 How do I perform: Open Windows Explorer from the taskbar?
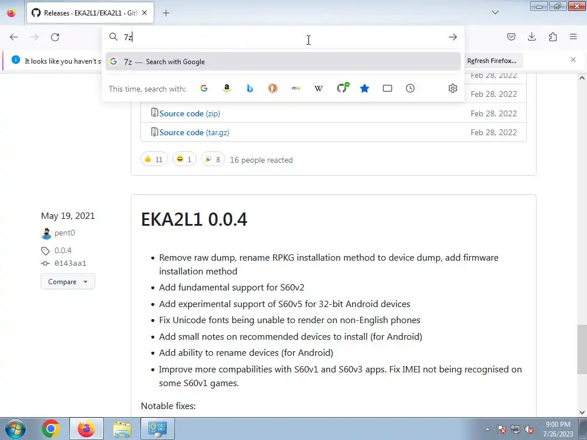tap(122, 429)
